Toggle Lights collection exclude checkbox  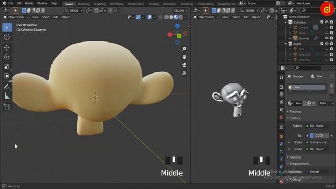coord(322,44)
